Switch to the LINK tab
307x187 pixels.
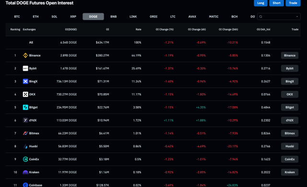point(133,17)
